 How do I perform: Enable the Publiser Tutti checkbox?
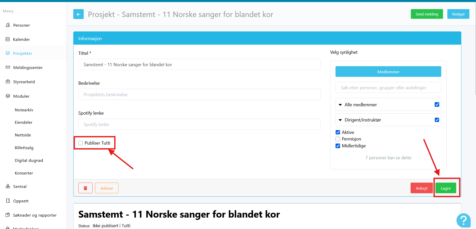tap(81, 143)
